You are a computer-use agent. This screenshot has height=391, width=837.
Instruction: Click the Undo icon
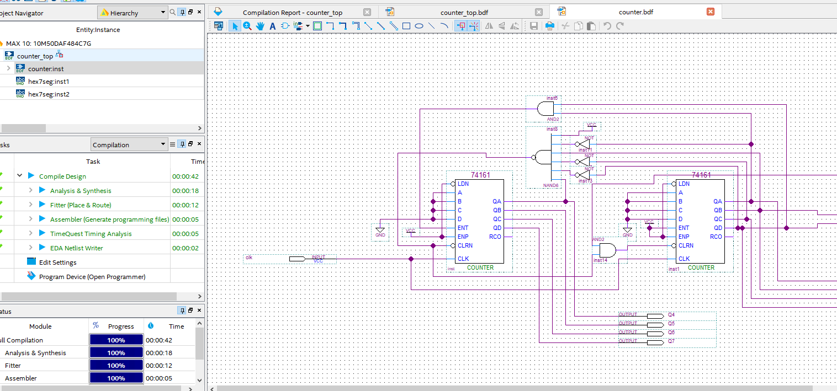(607, 26)
